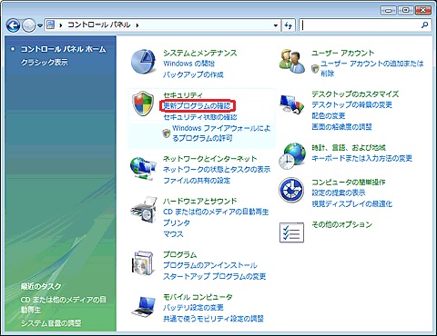The image size is (437, 336).
Task: Open recent pages dropdown next to Forward button
Action: (40, 25)
